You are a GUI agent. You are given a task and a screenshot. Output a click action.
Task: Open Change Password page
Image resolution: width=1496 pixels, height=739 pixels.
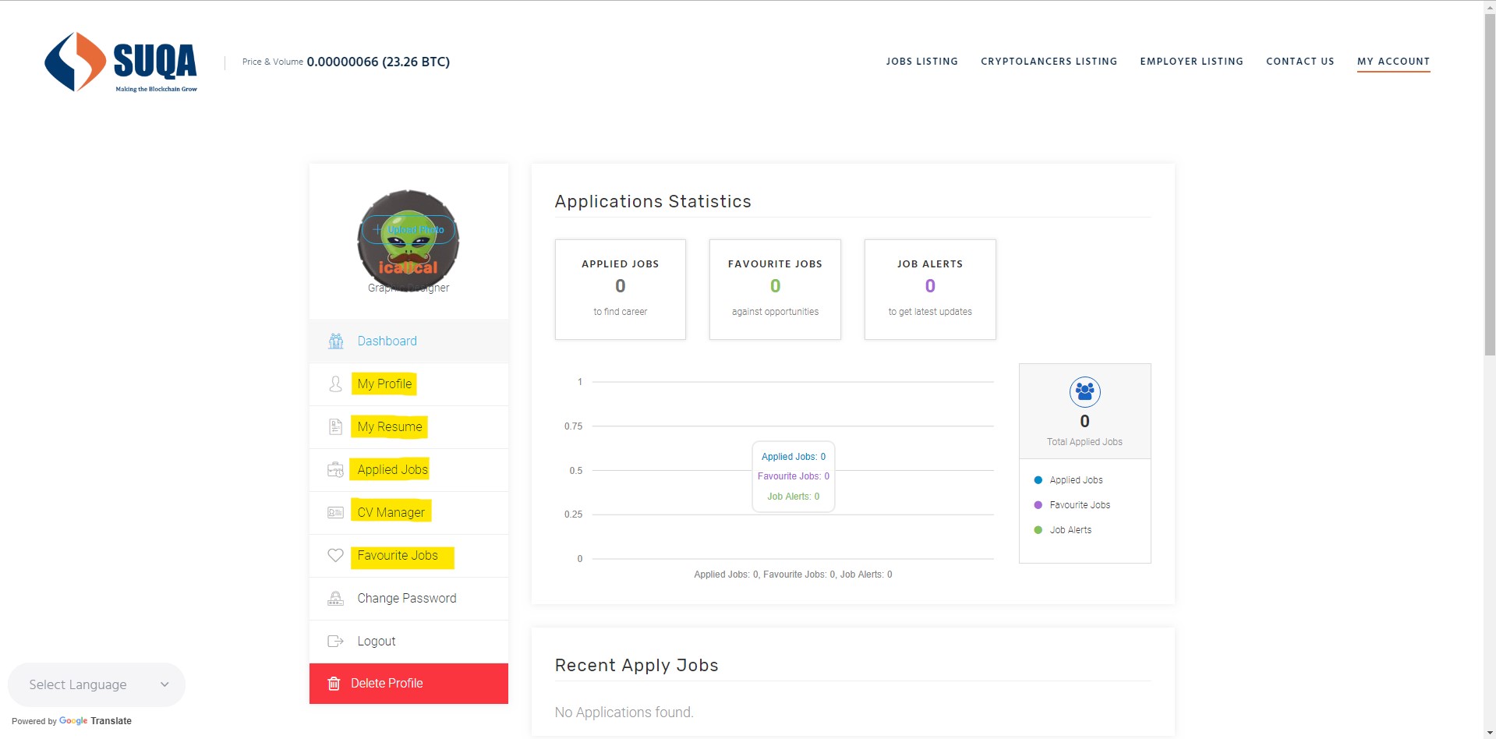(x=408, y=598)
